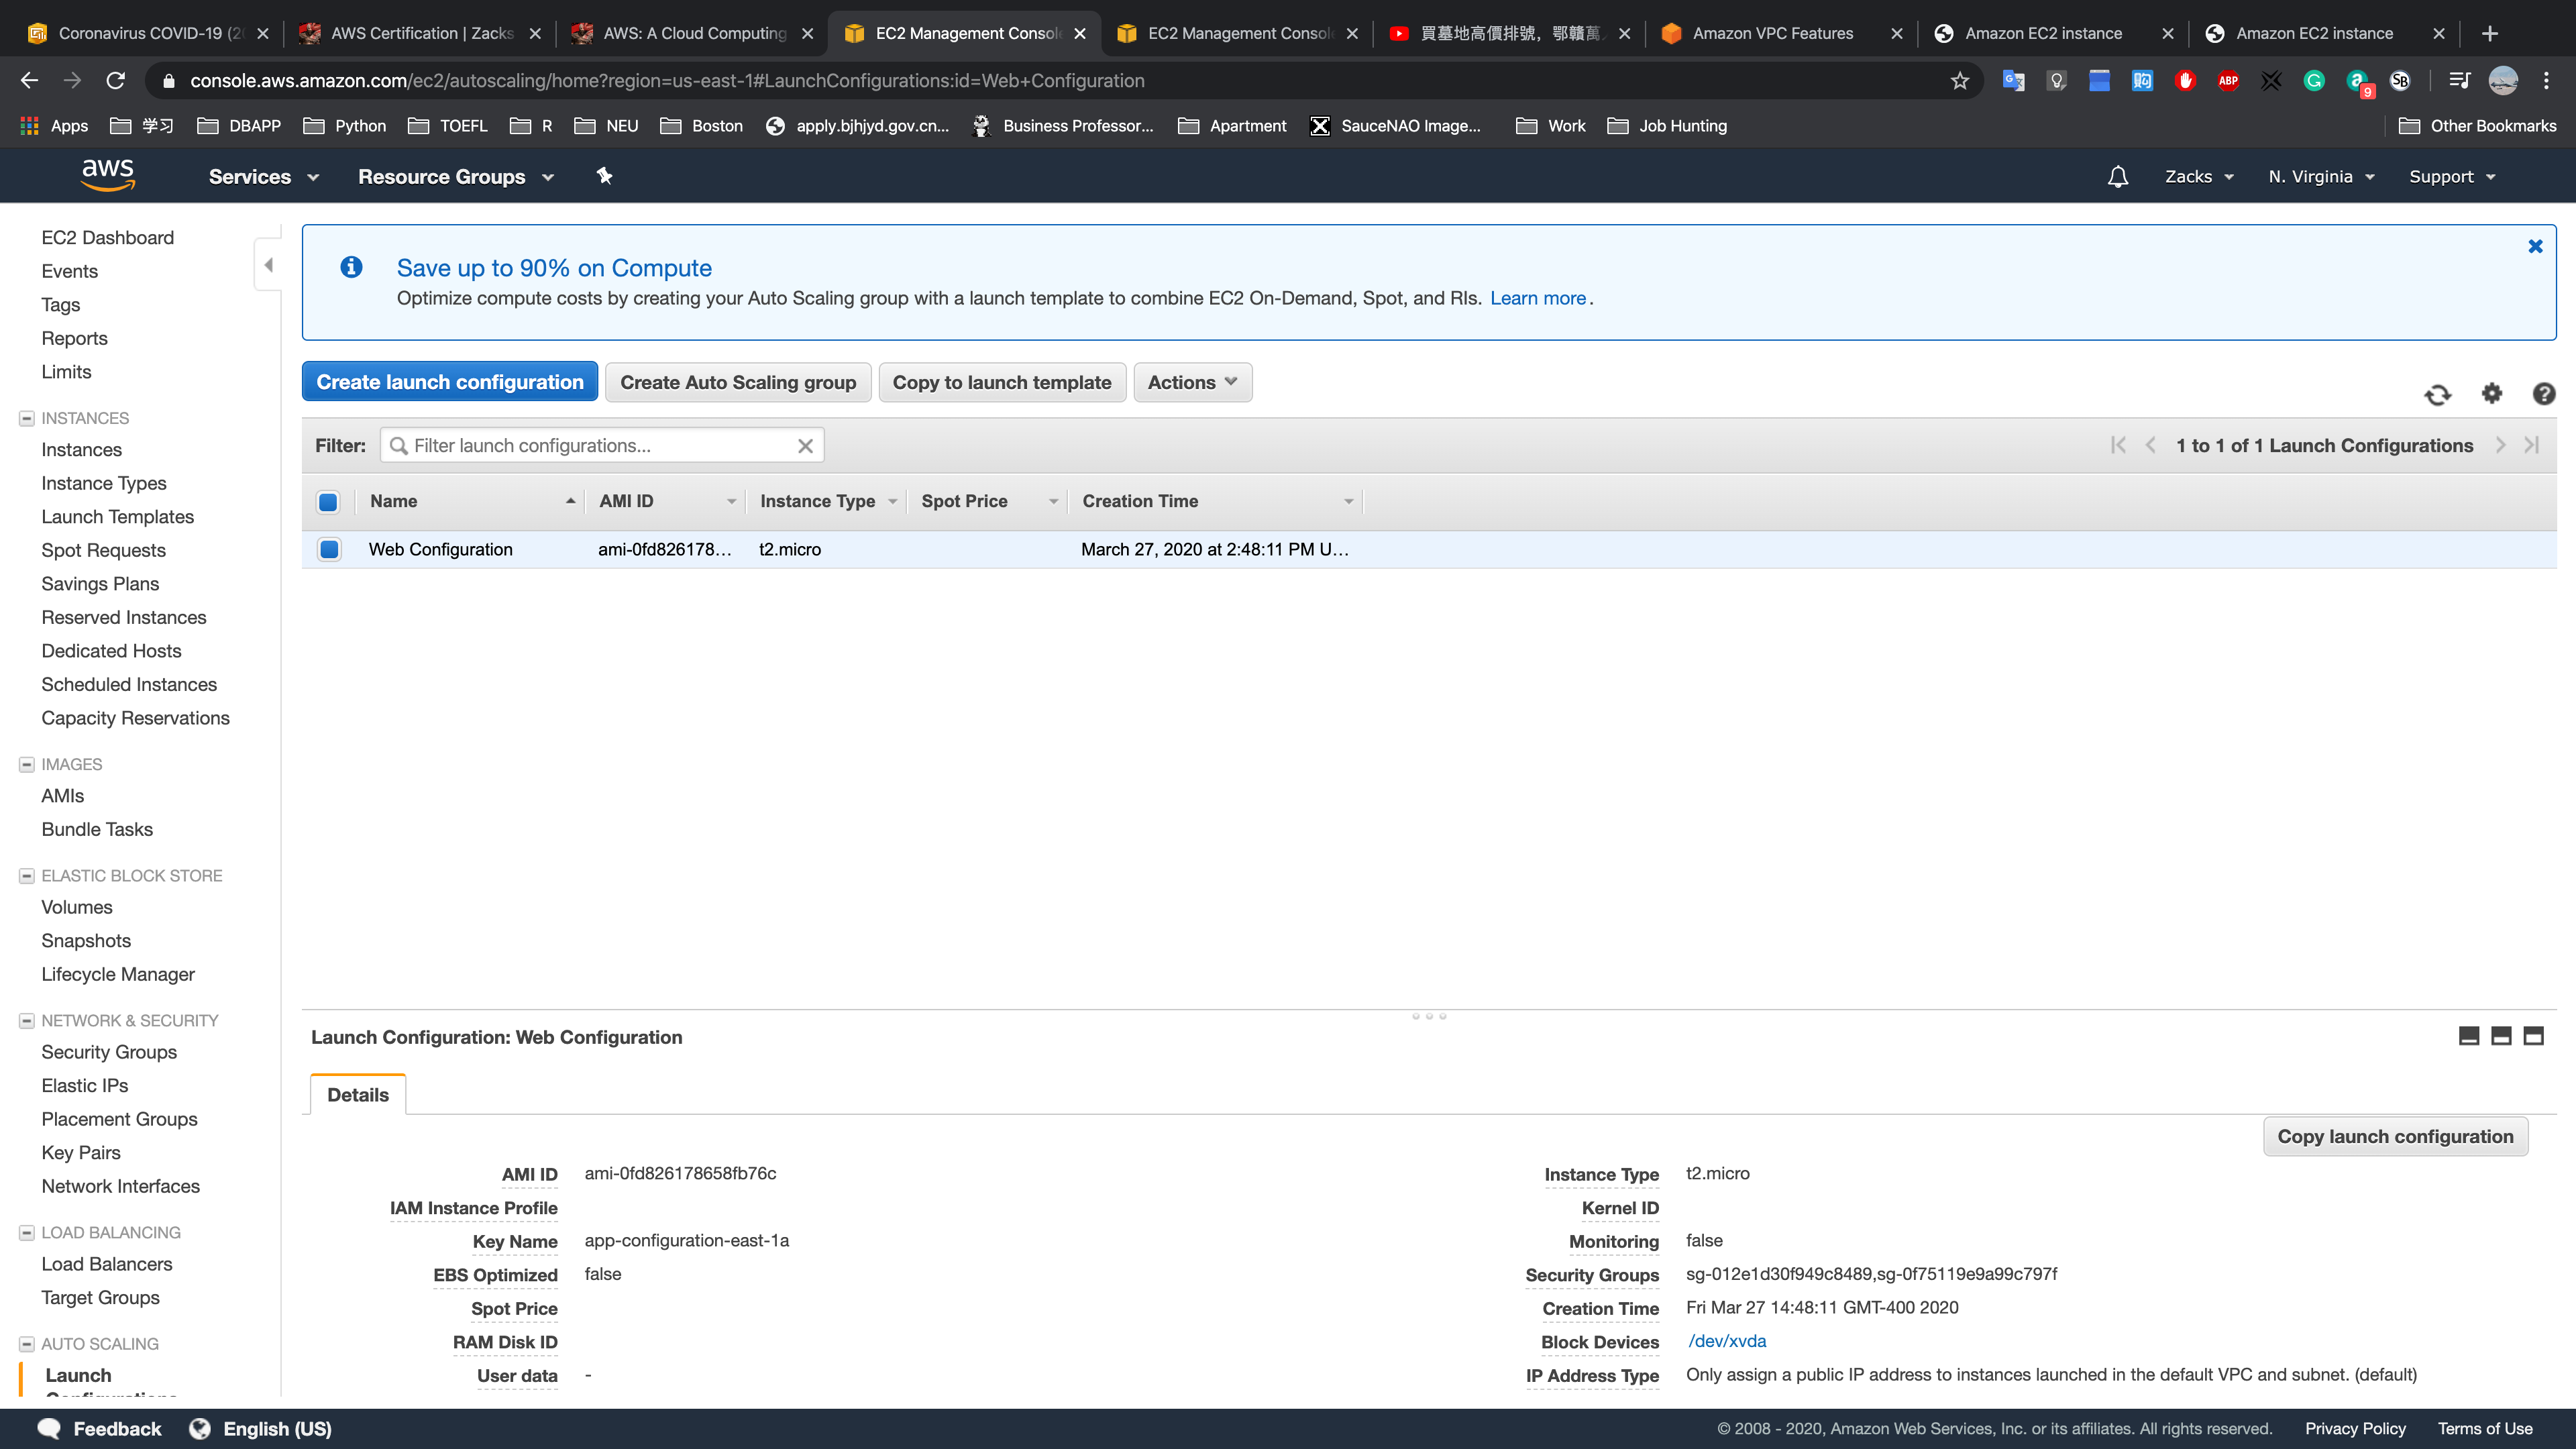Screen dimensions: 2576x1449
Task: Open the N. Virginia region selector
Action: click(2320, 177)
